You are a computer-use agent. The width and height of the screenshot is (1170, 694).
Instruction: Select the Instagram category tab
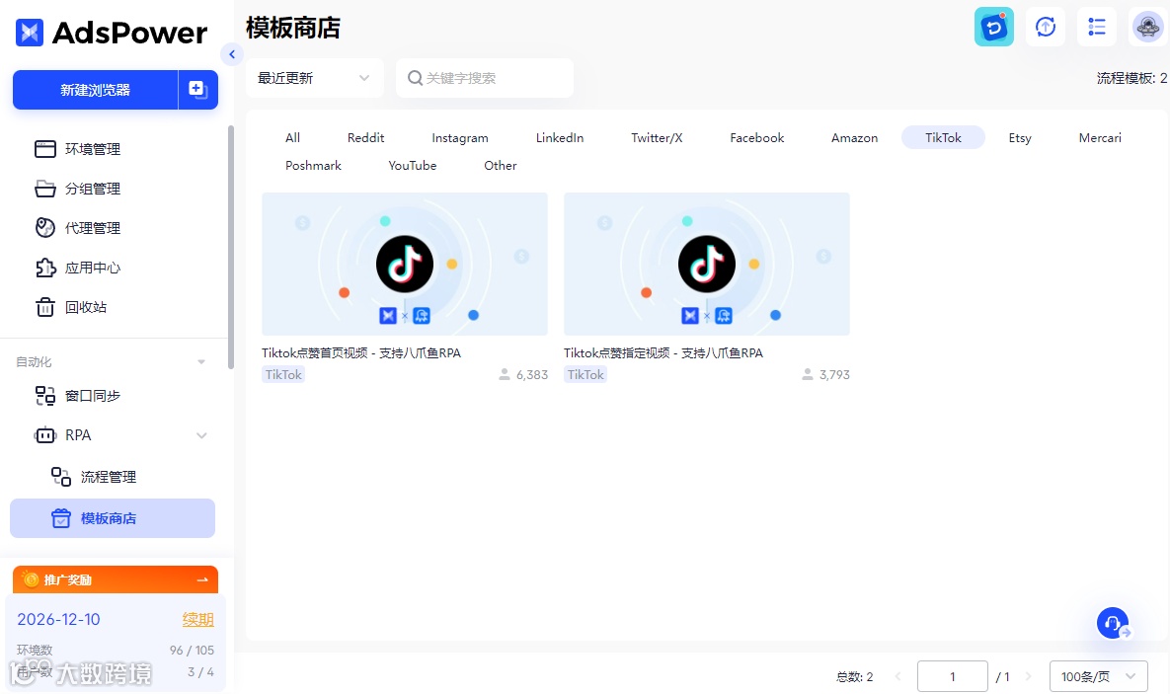tap(460, 138)
